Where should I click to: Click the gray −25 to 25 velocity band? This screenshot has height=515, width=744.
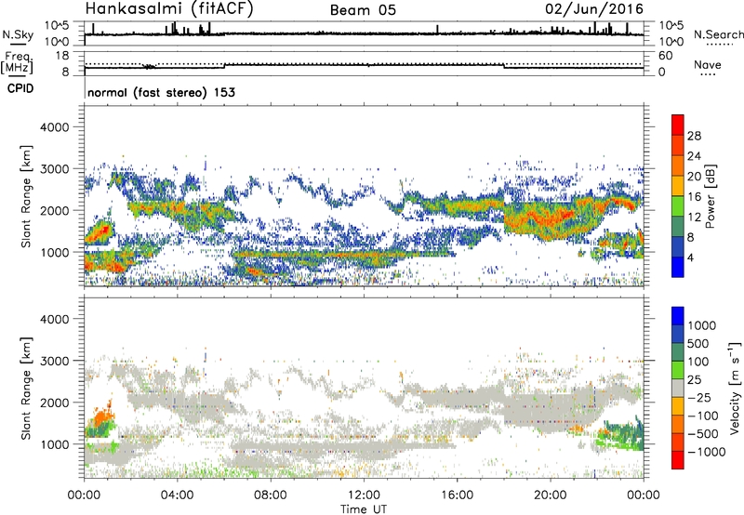[678, 389]
